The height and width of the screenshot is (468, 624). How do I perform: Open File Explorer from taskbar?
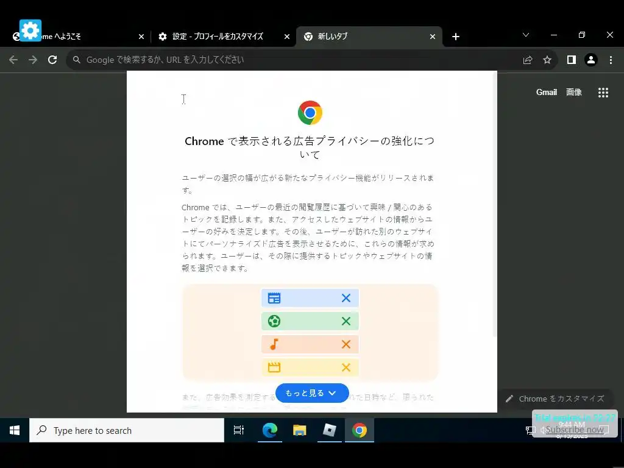click(x=300, y=430)
